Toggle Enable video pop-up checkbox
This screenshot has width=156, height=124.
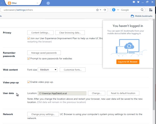pyautogui.click(x=28, y=82)
